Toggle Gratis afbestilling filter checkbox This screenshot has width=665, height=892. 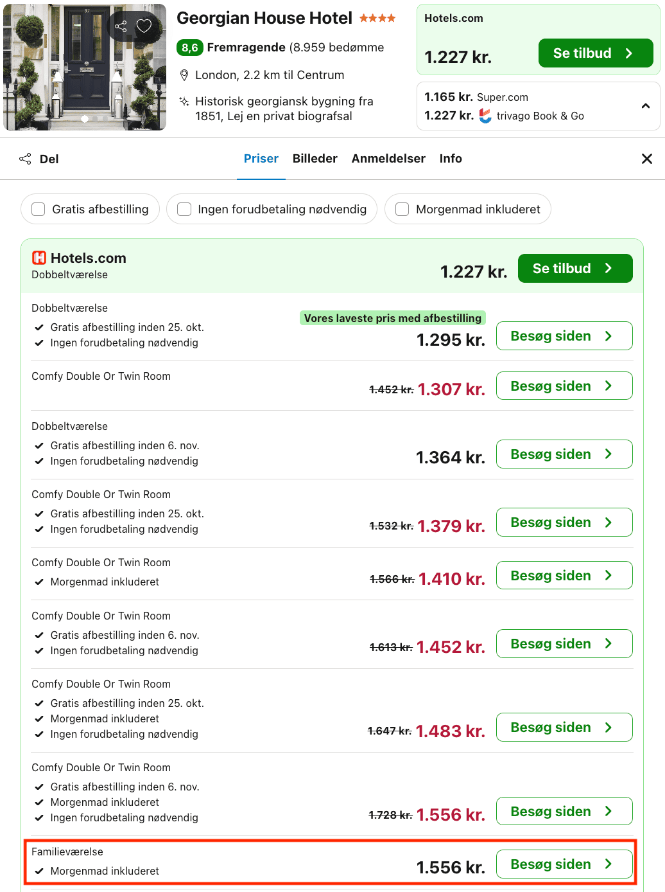click(x=39, y=210)
